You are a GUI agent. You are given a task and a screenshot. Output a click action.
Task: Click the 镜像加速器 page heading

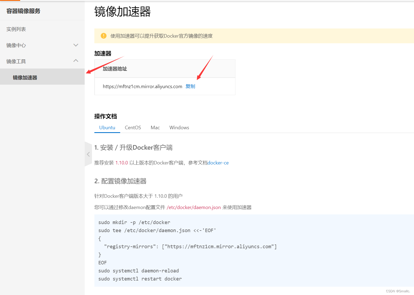coord(122,12)
